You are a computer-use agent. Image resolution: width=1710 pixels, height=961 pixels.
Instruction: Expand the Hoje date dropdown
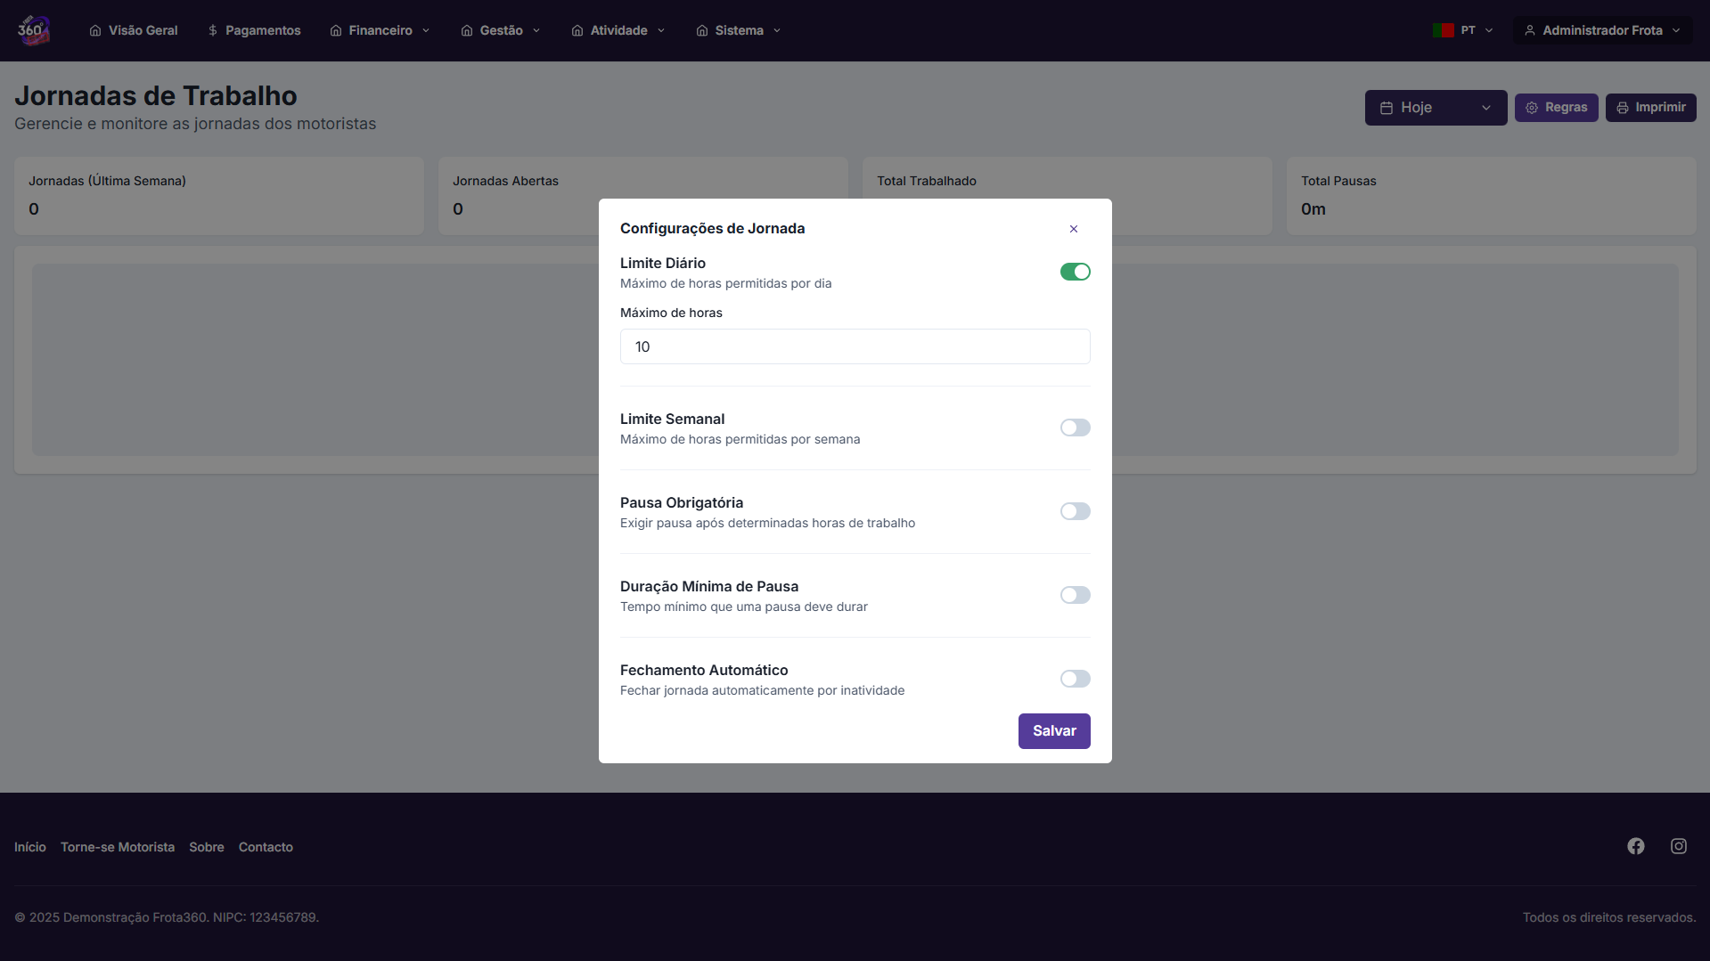[x=1435, y=108]
